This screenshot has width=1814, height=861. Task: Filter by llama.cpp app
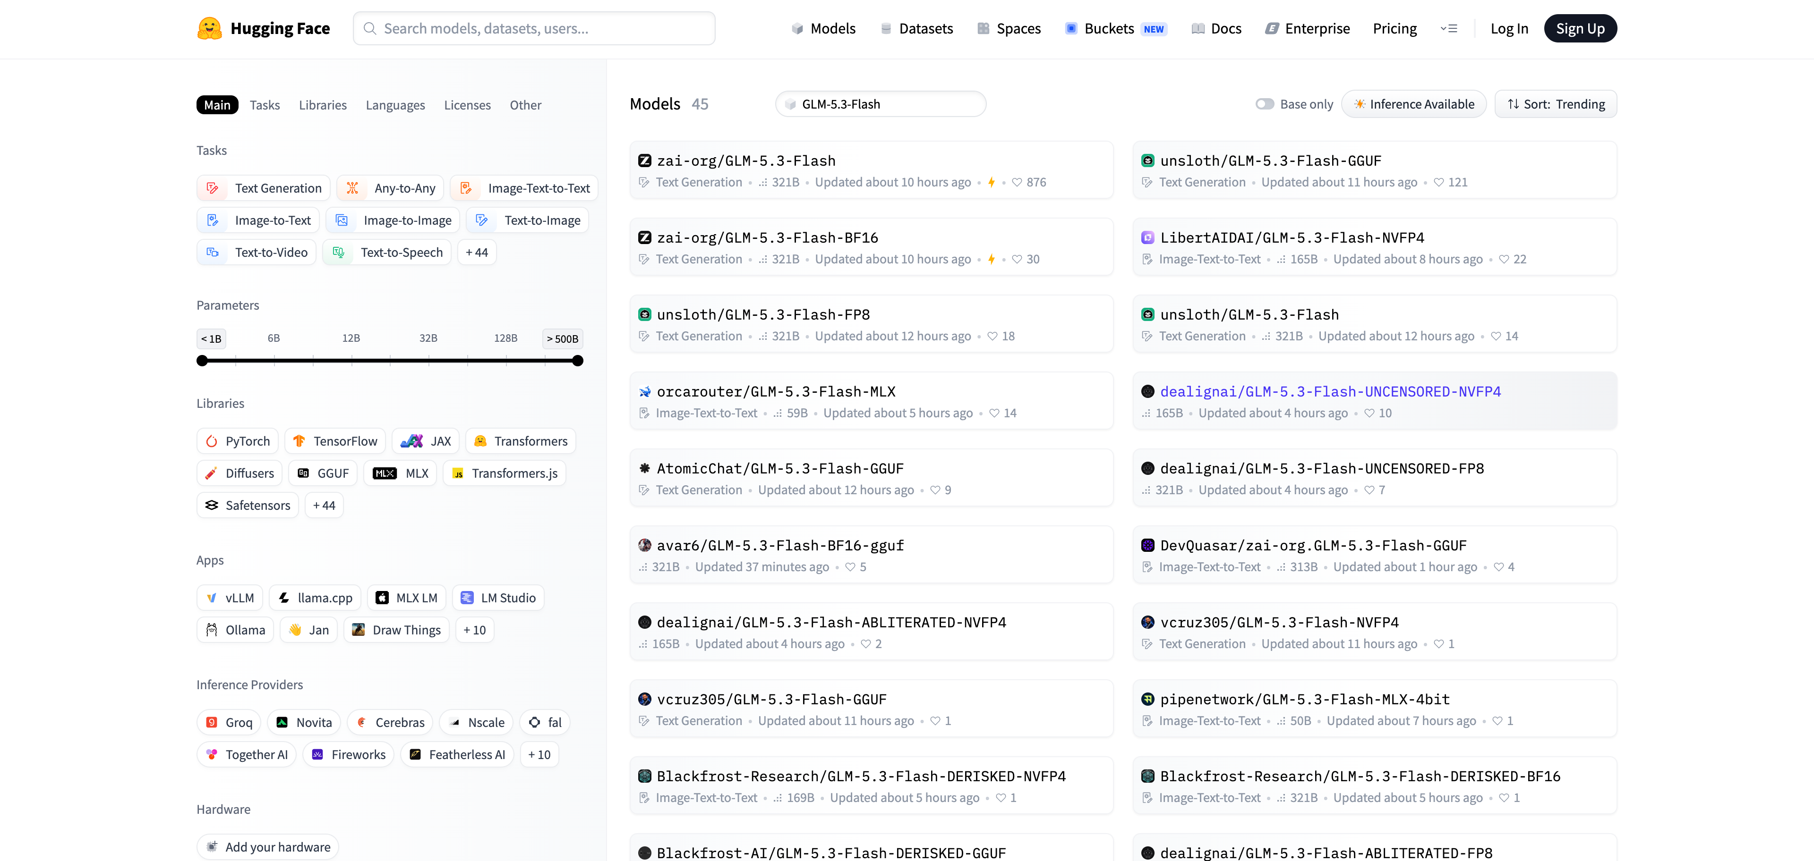tap(315, 597)
